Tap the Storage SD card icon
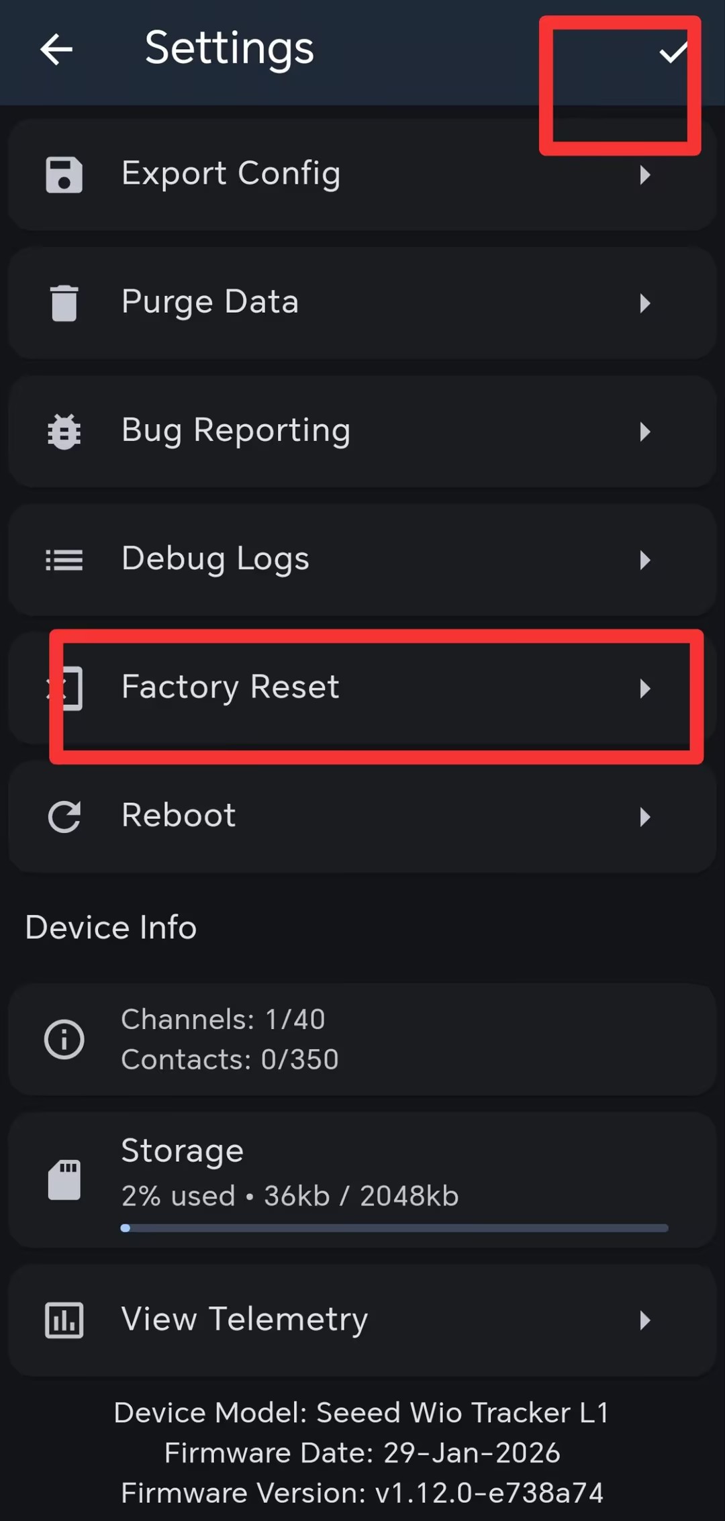Screen dimensions: 725x1521 tap(64, 1180)
